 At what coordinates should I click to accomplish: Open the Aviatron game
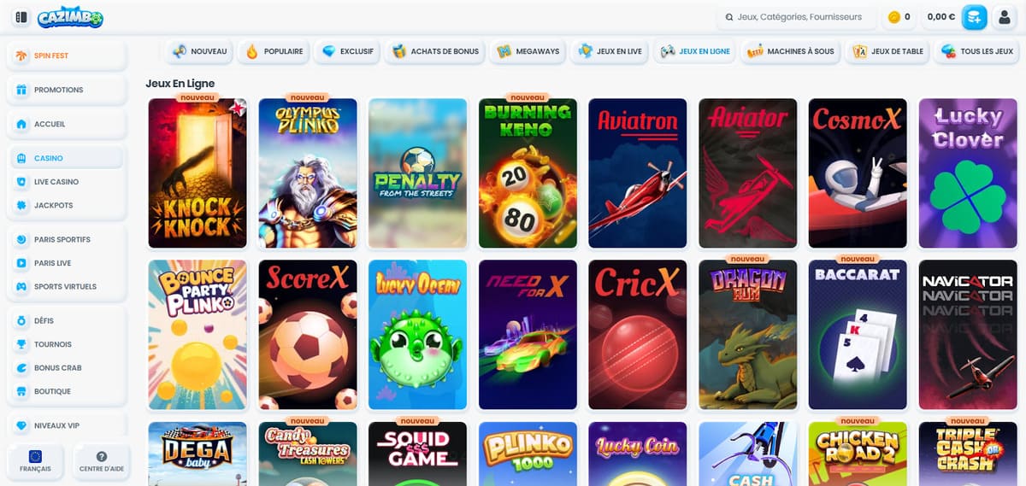pos(638,173)
